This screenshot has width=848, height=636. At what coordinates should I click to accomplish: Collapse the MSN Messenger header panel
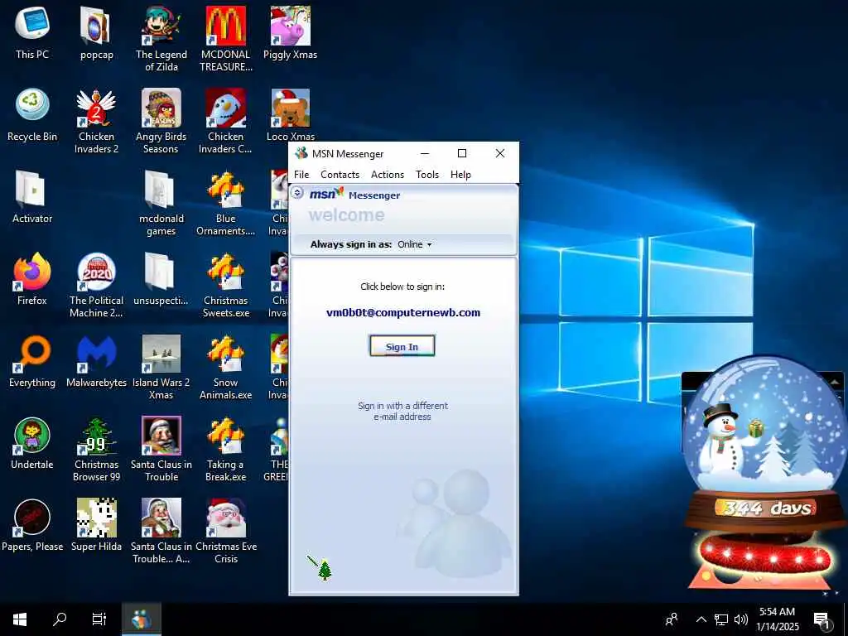[297, 192]
